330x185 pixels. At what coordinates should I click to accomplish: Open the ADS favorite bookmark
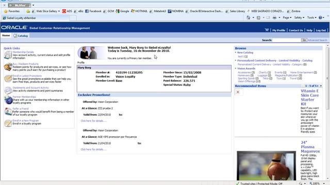[67, 11]
